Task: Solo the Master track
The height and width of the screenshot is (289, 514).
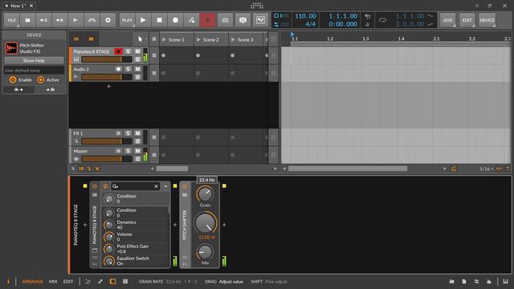Action: 128,151
